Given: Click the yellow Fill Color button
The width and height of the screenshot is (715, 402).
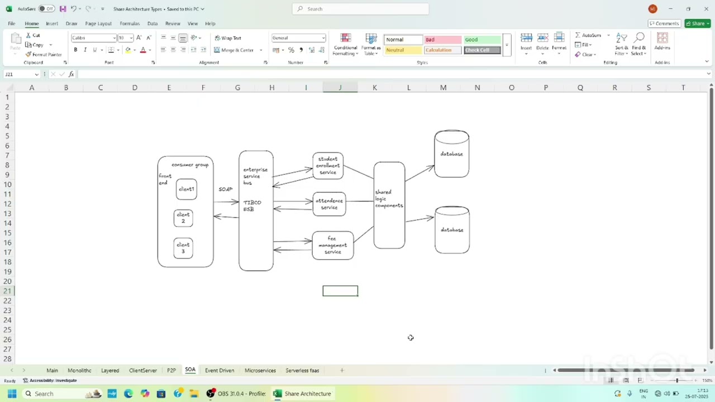Looking at the screenshot, I should (128, 50).
